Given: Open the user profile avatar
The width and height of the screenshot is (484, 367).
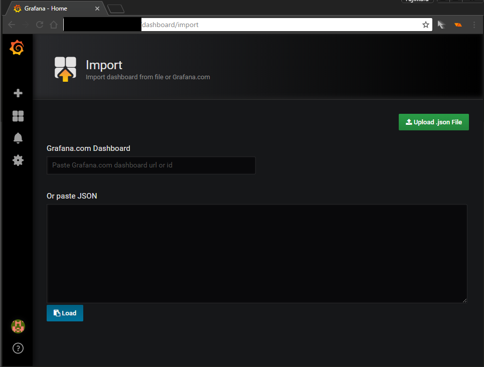Looking at the screenshot, I should click(18, 326).
